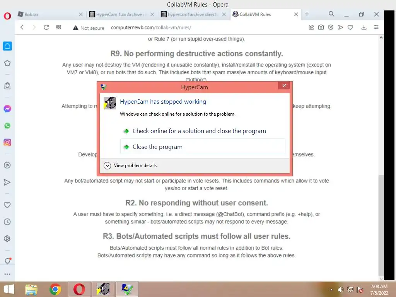Open Instagram in the Opera sidebar
This screenshot has height=297, width=396.
pos(7,142)
